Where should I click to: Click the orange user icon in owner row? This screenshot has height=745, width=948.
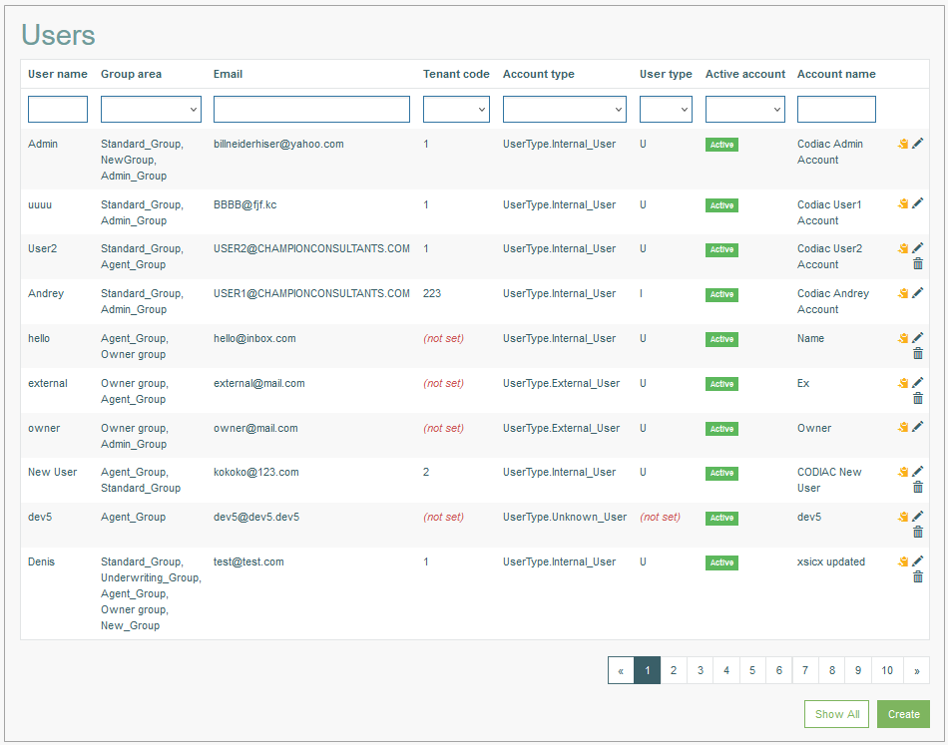click(903, 427)
